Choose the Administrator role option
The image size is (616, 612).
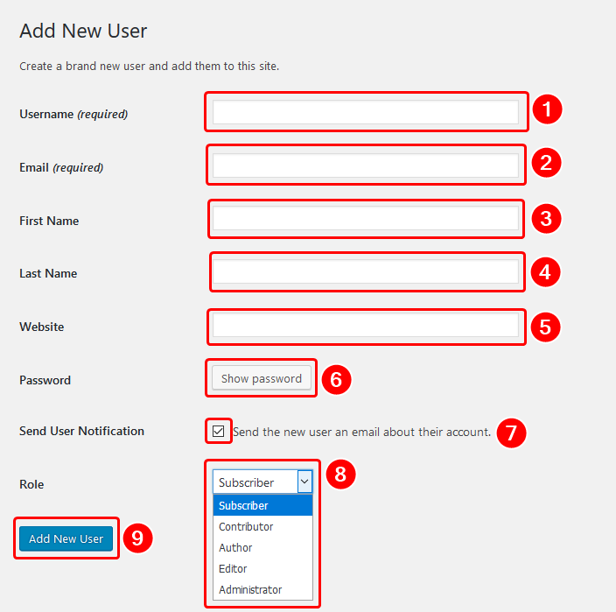click(x=262, y=589)
